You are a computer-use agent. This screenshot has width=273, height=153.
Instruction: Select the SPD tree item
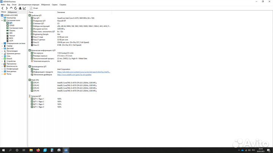coord(11,33)
